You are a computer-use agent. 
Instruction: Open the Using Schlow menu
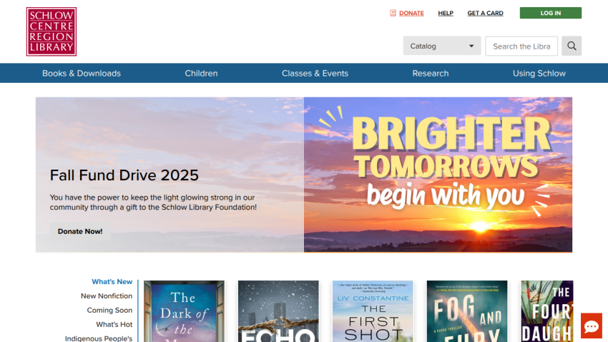pos(539,73)
